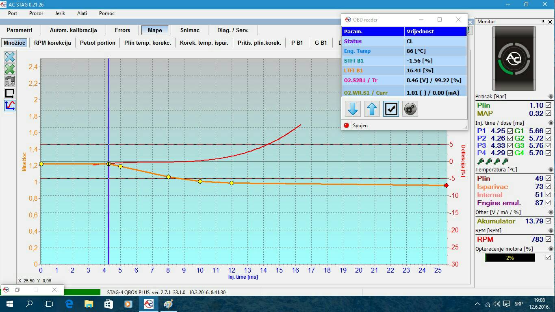Switch to the Parametri tab
This screenshot has width=555, height=312.
[x=19, y=30]
